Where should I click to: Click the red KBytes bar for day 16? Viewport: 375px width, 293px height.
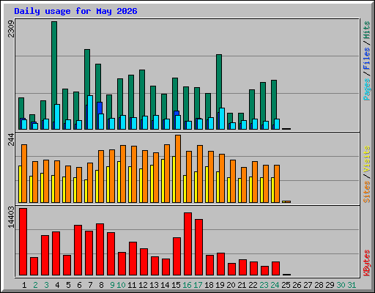pyautogui.click(x=188, y=244)
